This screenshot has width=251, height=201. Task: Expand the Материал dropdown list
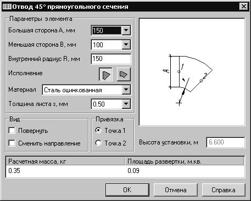coord(126,90)
